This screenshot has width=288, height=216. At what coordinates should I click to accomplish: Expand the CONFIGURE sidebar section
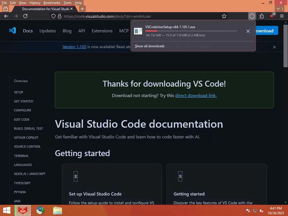(x=22, y=110)
